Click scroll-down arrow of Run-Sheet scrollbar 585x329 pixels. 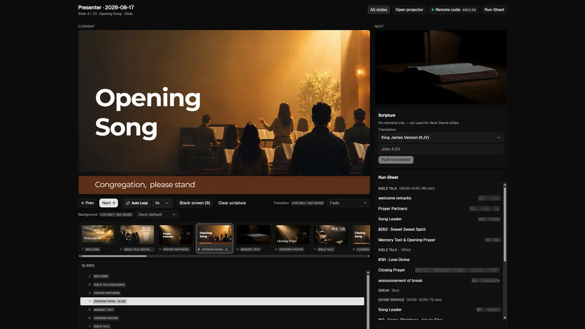pos(505,317)
